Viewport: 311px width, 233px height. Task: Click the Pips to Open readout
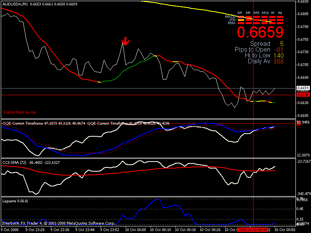point(253,50)
